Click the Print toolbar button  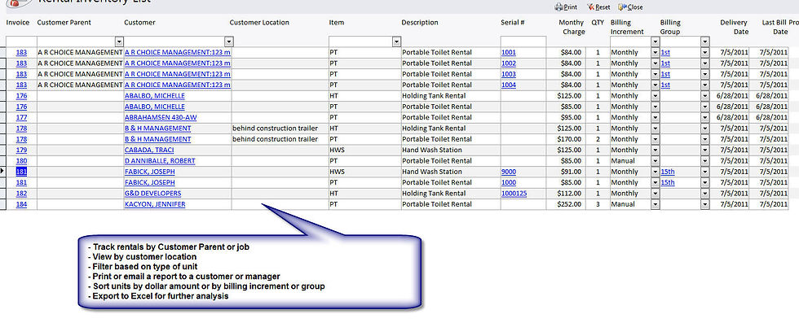[x=566, y=7]
